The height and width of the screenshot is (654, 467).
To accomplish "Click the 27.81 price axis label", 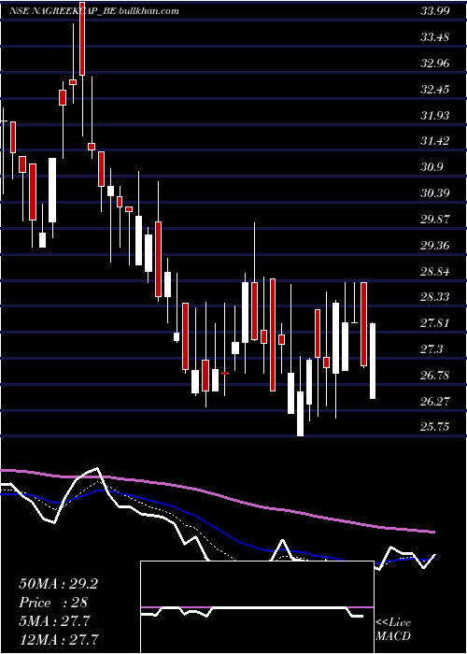I will point(435,323).
